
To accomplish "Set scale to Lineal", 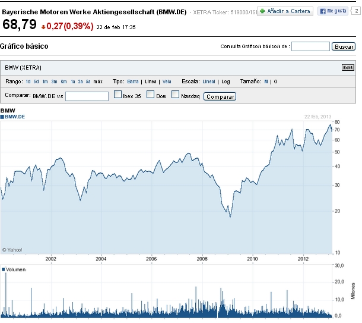I will (x=209, y=81).
